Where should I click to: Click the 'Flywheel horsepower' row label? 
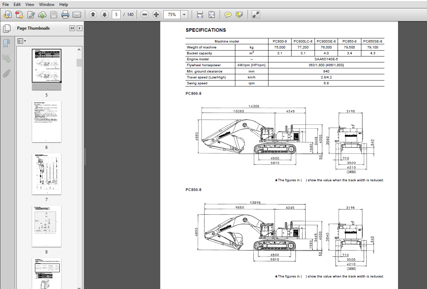pyautogui.click(x=204, y=65)
